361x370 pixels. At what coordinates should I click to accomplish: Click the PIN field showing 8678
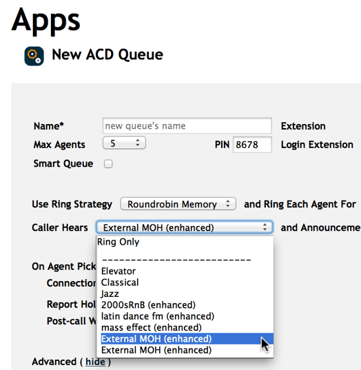(x=252, y=145)
